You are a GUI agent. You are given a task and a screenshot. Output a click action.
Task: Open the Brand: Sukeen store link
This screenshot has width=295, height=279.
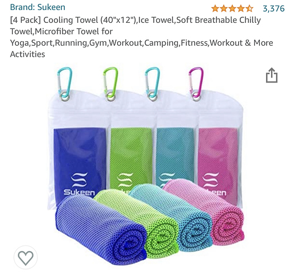pyautogui.click(x=37, y=7)
